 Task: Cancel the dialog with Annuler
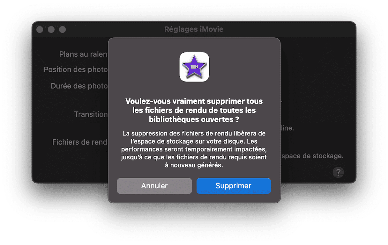pos(154,186)
